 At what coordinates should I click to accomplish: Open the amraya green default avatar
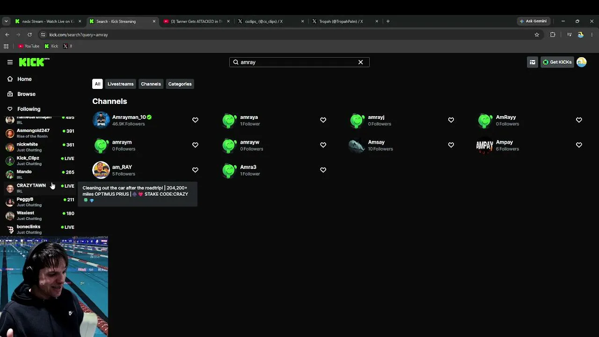coord(229,120)
